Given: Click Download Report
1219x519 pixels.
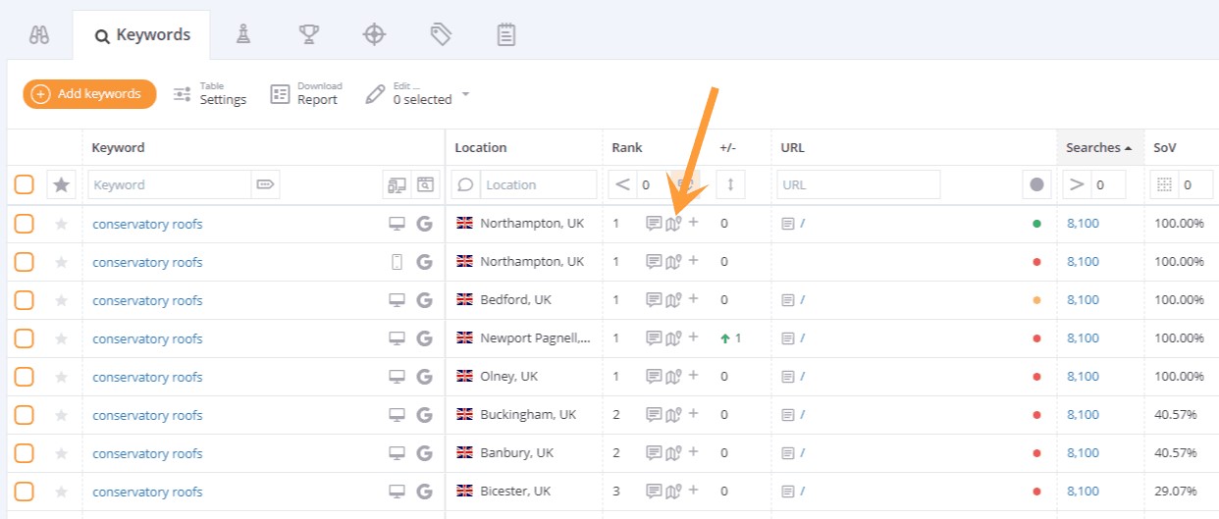Looking at the screenshot, I should click(x=306, y=94).
